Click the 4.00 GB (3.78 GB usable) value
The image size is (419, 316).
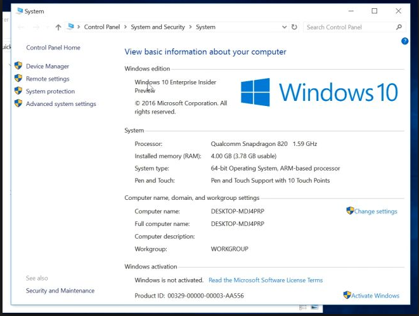[243, 156]
